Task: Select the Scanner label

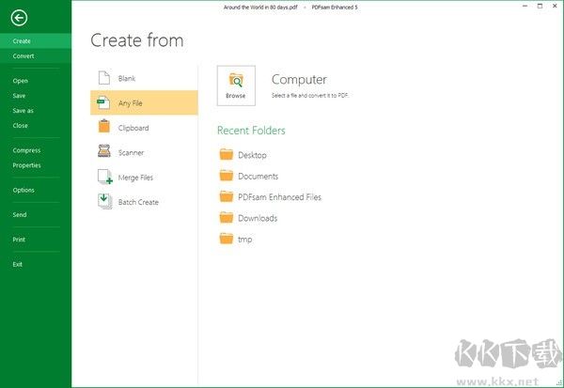Action: click(131, 153)
